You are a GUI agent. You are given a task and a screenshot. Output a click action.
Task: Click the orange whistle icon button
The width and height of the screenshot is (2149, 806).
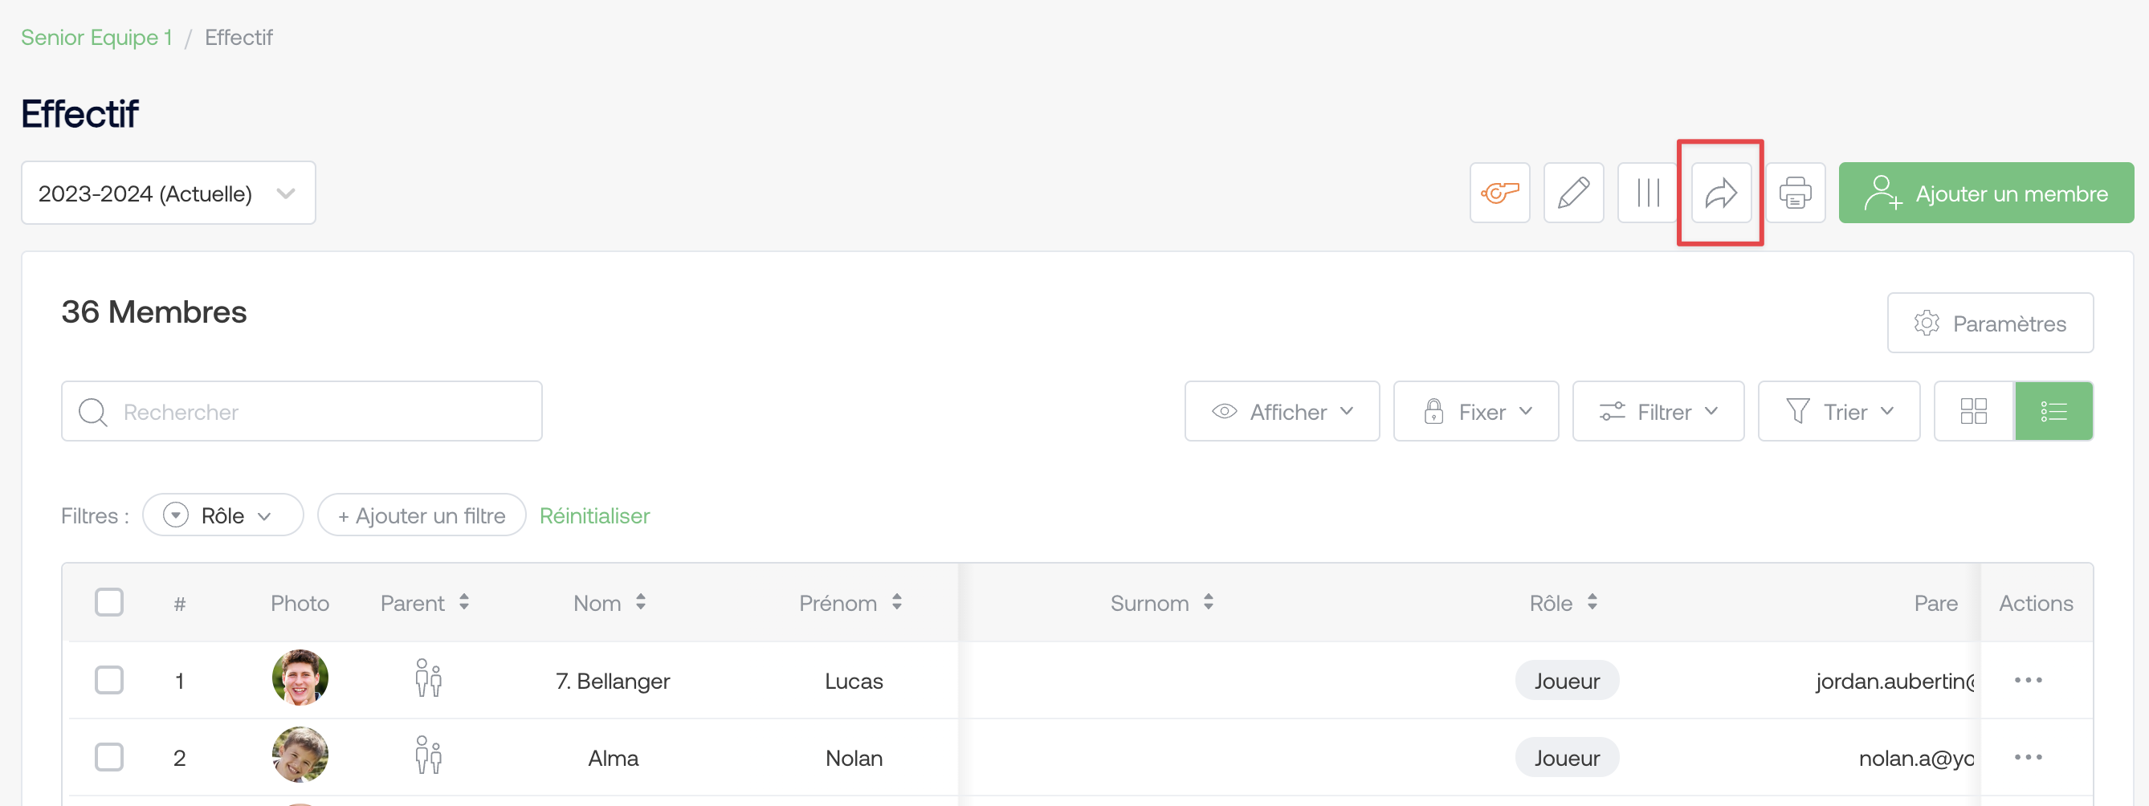point(1499,193)
